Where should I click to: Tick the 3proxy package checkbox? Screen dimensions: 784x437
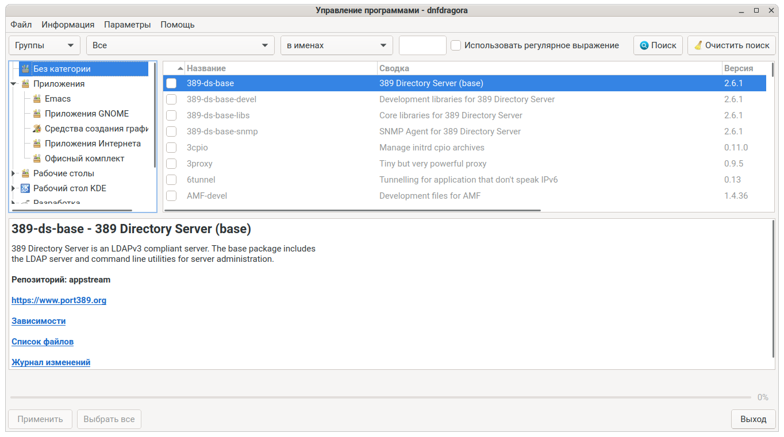(x=171, y=164)
